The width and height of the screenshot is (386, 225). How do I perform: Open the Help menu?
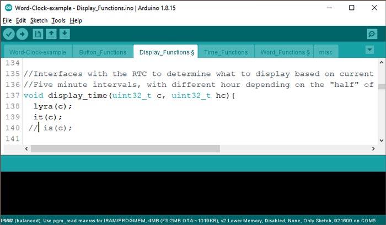click(x=76, y=20)
